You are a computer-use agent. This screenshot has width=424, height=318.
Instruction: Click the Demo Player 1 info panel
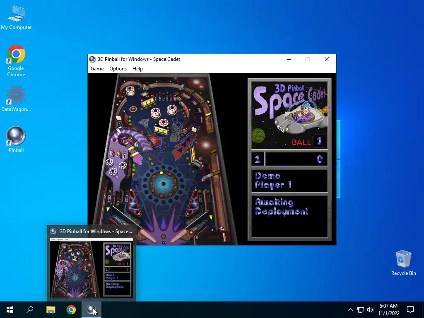[x=289, y=181]
